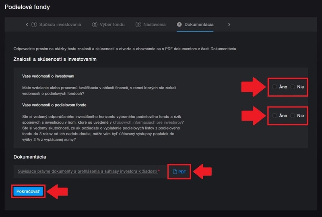Click the left chevron before the wizard steps
322x217 pixels.
27,25
